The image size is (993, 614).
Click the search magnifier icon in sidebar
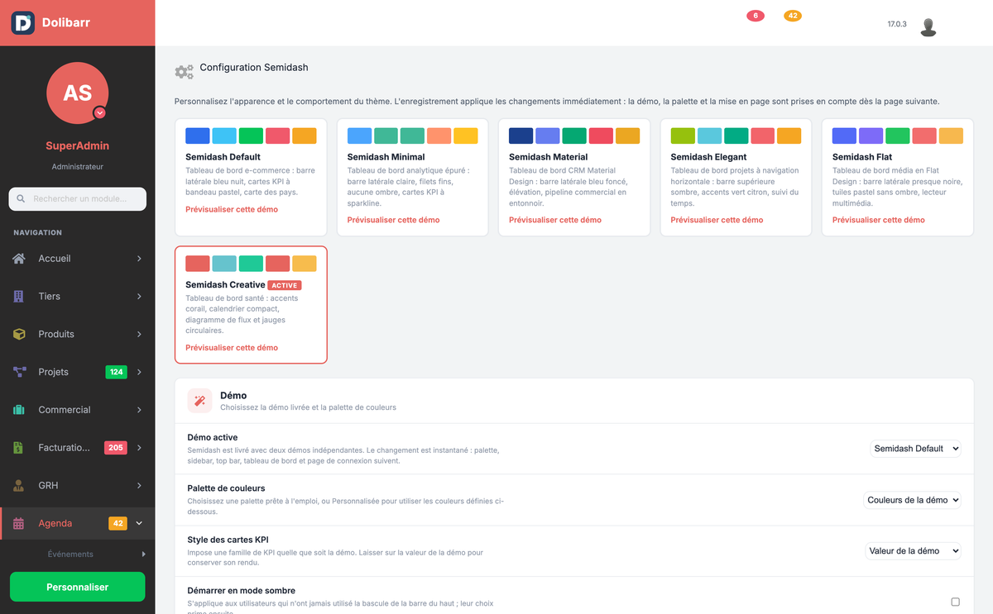pyautogui.click(x=21, y=199)
